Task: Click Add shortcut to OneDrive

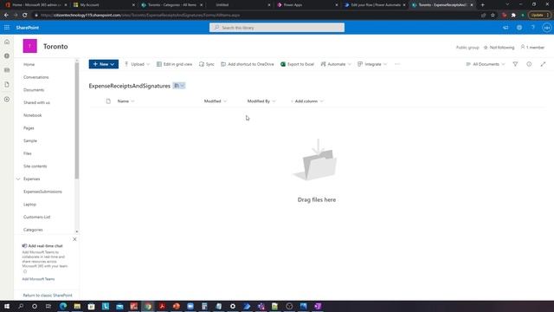Action: coord(248,64)
